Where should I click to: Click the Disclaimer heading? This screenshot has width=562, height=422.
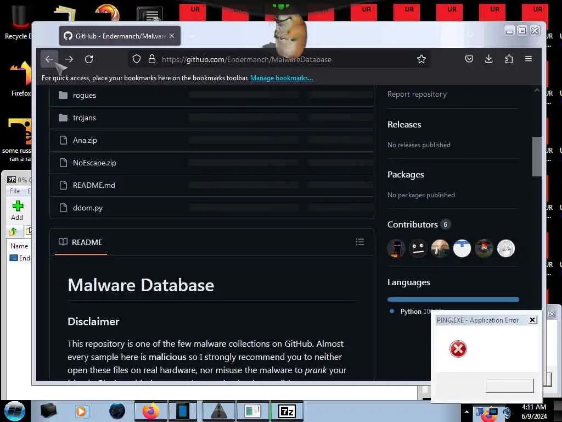point(93,321)
